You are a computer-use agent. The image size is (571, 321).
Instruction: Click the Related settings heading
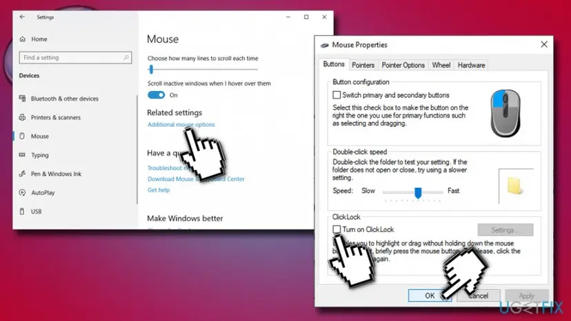174,112
